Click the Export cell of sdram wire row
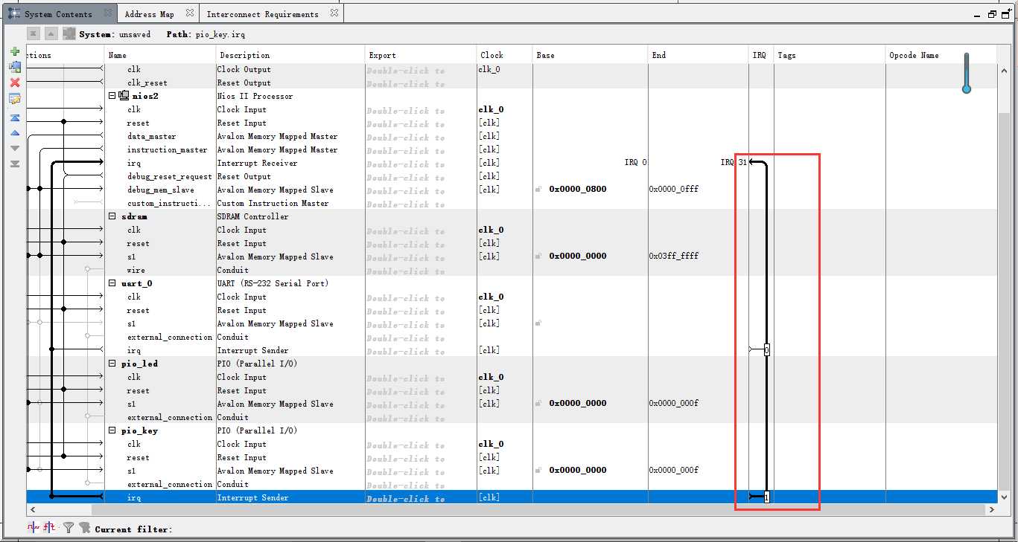This screenshot has height=542, width=1018. pyautogui.click(x=421, y=270)
